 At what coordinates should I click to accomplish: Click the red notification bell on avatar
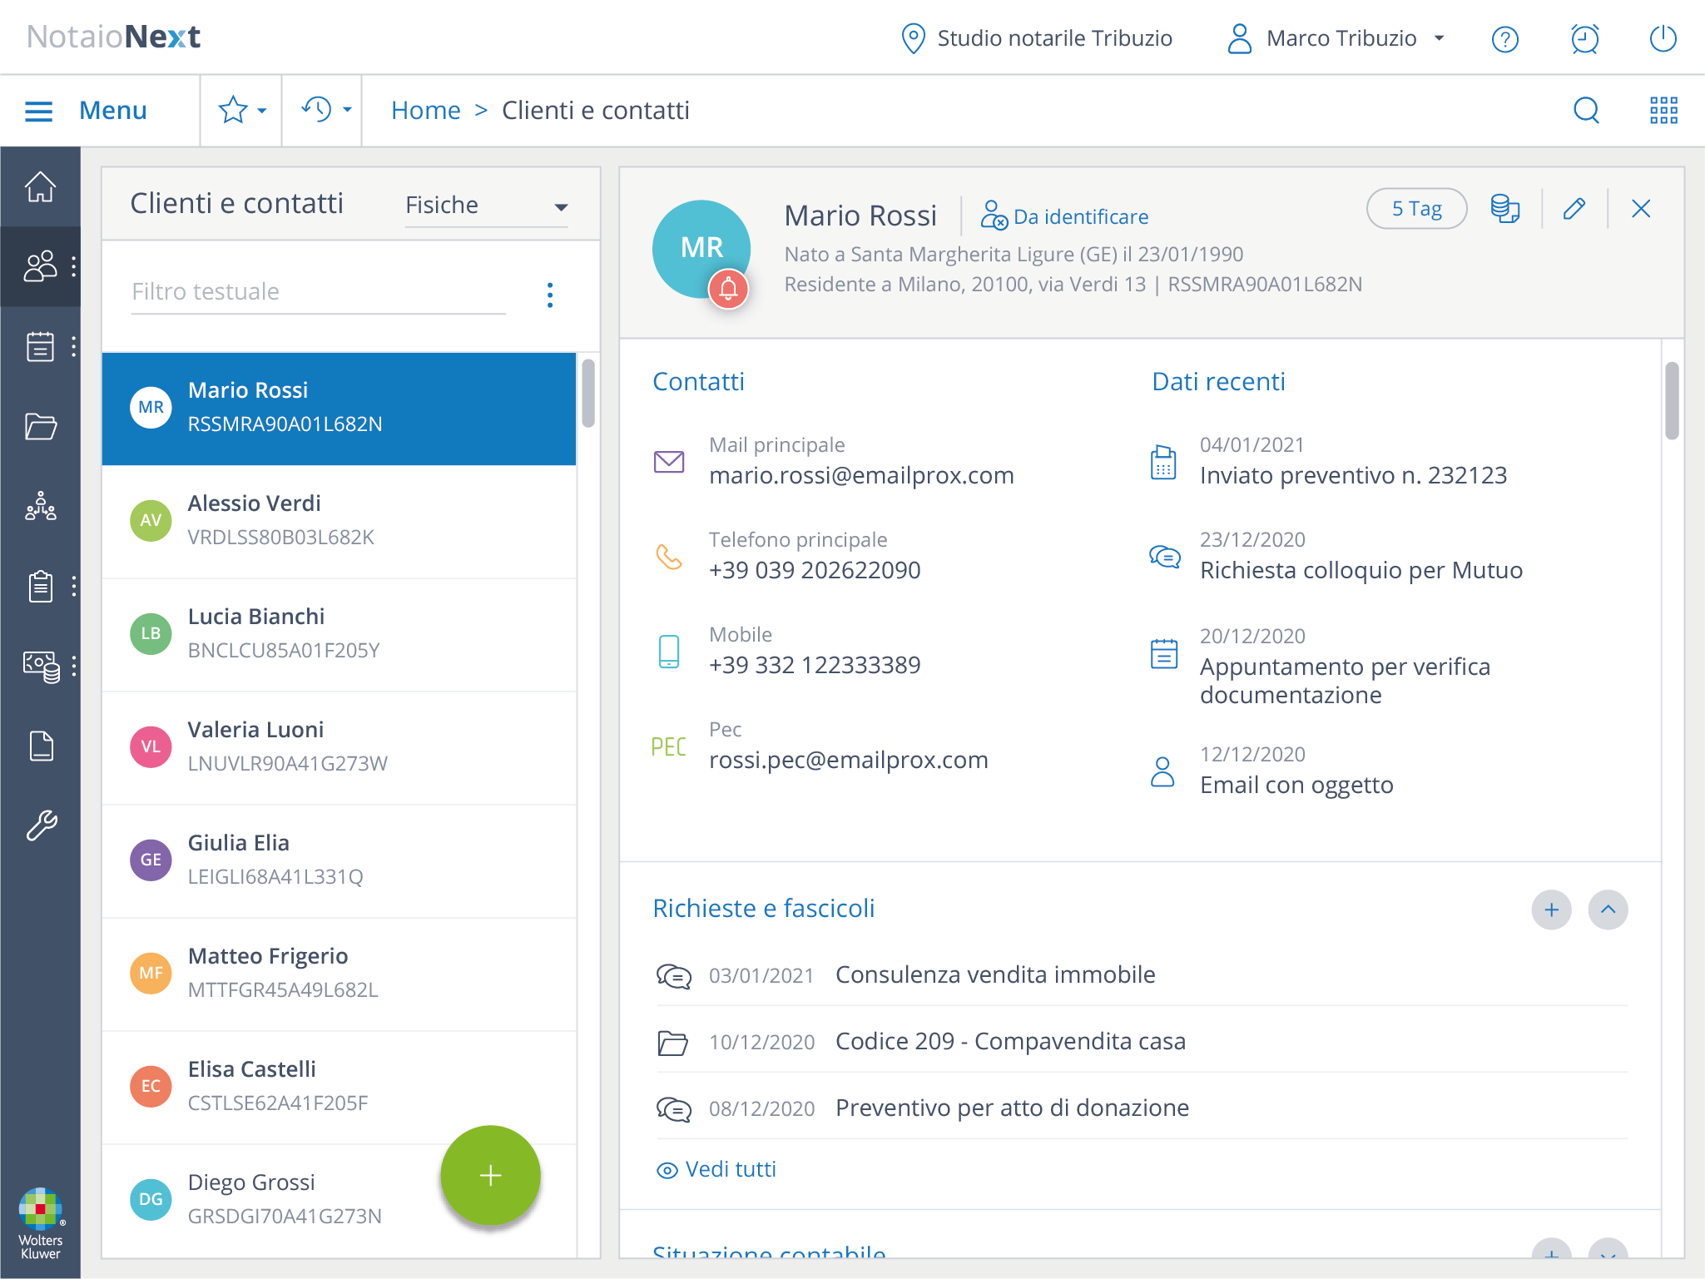coord(728,290)
